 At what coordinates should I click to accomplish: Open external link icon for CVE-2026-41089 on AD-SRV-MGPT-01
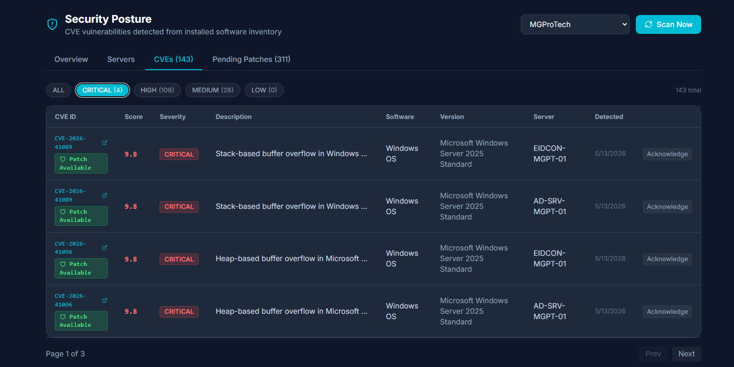[105, 195]
